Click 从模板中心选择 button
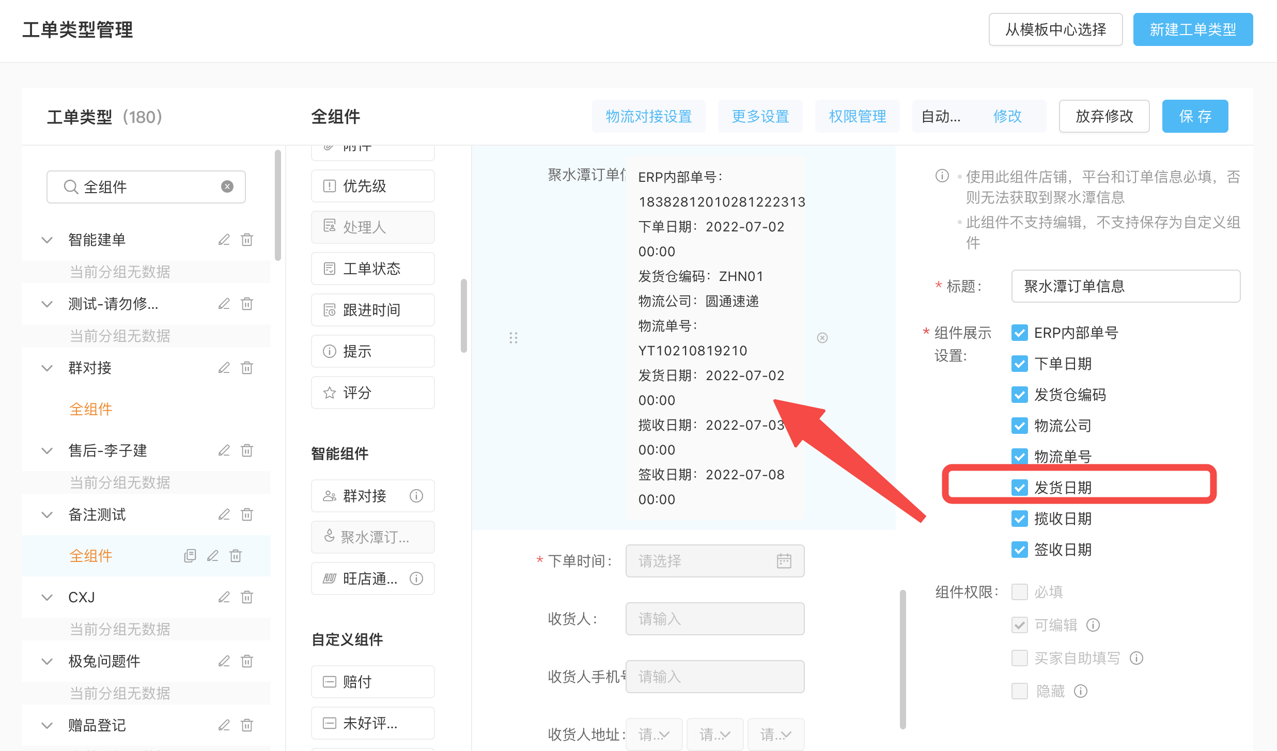The width and height of the screenshot is (1277, 751). click(1056, 29)
